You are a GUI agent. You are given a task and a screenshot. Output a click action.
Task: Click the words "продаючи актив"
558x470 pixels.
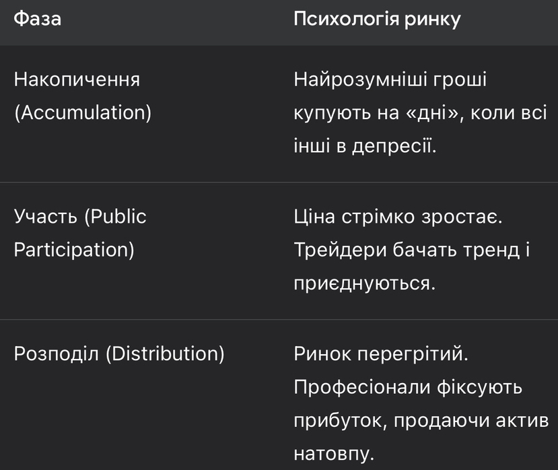[x=471, y=421]
